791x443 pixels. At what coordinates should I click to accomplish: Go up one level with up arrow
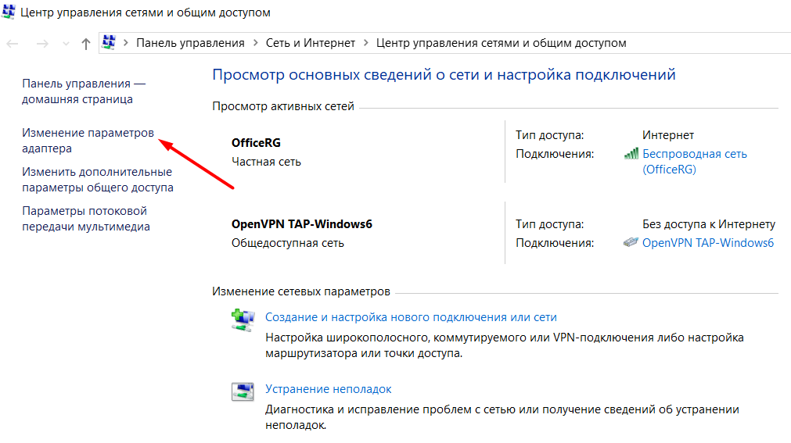click(x=86, y=44)
